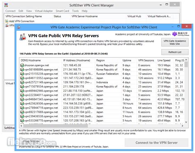Click server icon beside vpn222384011.opengw.net
Screen dimensions: 195x153
pos(22,95)
